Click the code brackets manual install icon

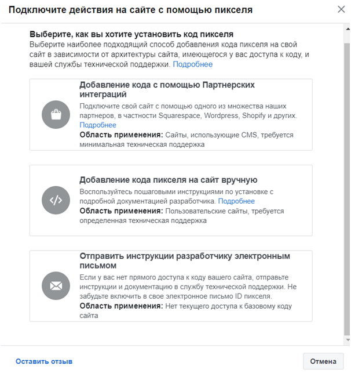(x=56, y=200)
